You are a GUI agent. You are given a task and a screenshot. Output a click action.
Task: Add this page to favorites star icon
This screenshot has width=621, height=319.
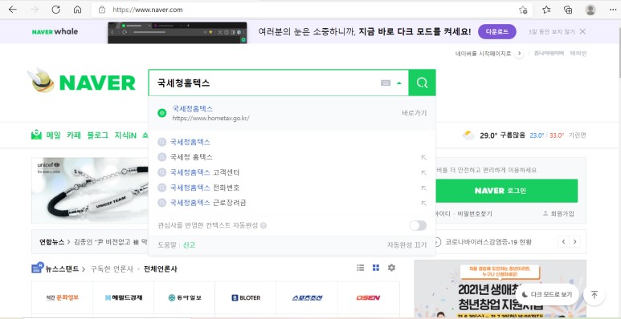point(523,10)
